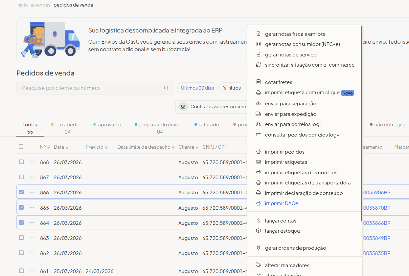Click the printer icon beside imprimir pedidos
Screen dimensions: 409x276
coord(259,152)
